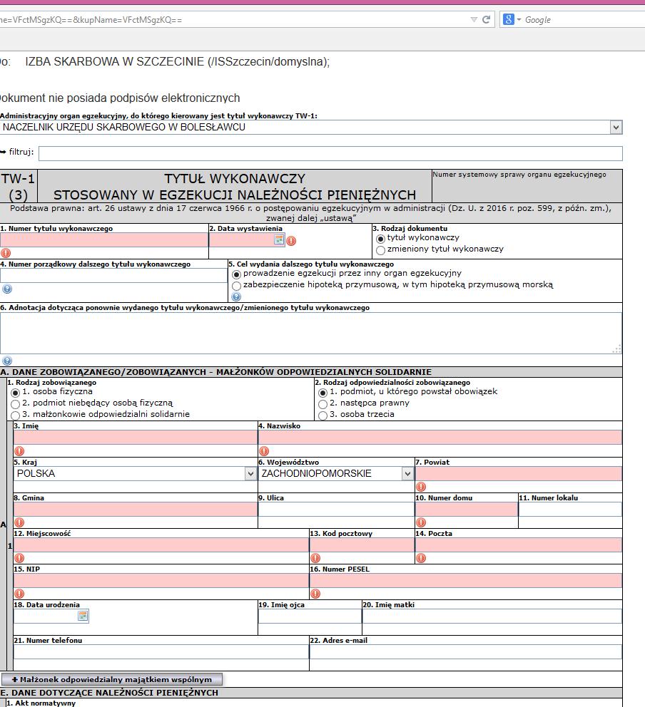Viewport: 645px width, 707px height.
Task: Open help icon under Cel wydania options
Action: click(236, 296)
